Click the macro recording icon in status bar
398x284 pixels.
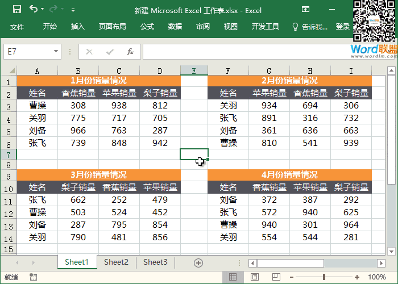point(34,277)
